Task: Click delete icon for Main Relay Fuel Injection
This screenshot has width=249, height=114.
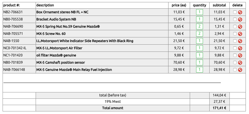Action: pos(240,70)
